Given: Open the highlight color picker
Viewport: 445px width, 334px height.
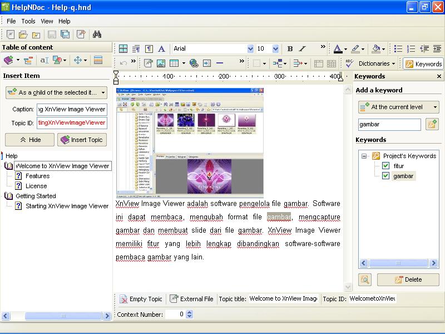Looking at the screenshot, I should (x=358, y=49).
